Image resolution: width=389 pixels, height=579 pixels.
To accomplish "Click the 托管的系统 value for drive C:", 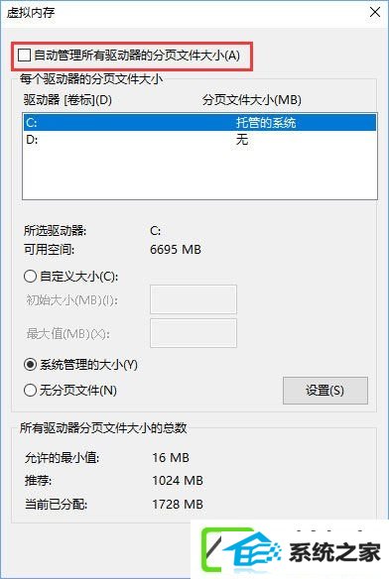I will (266, 122).
